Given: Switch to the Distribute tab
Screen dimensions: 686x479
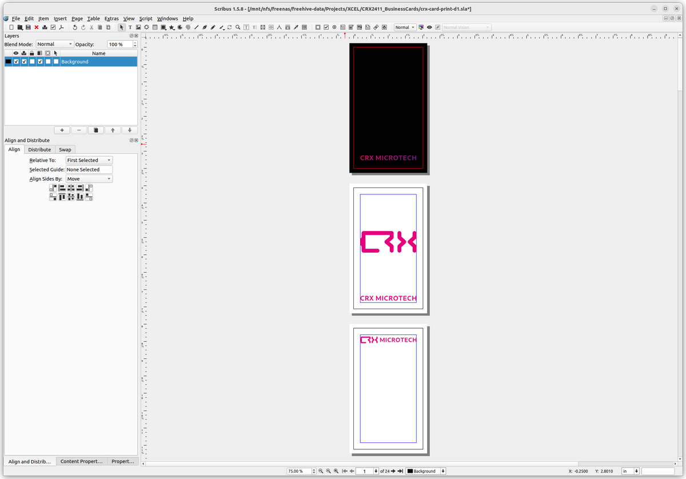Looking at the screenshot, I should click(x=39, y=149).
